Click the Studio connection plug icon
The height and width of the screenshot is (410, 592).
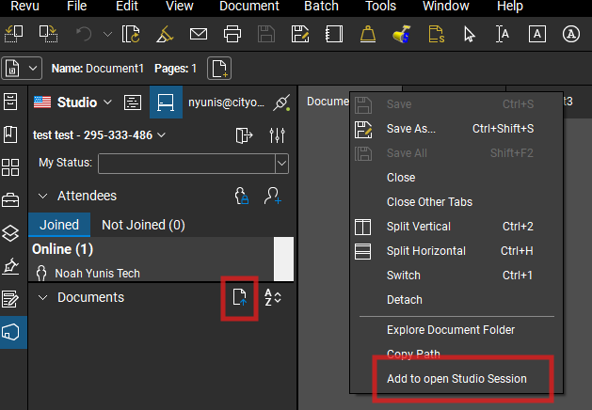[x=281, y=102]
